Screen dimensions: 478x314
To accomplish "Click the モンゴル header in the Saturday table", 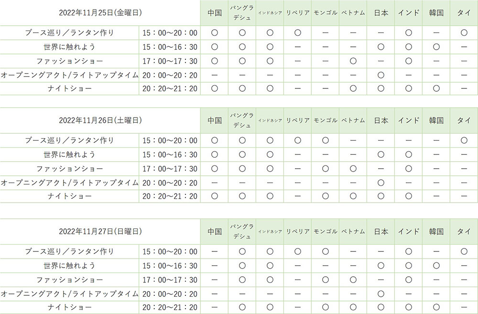I will coord(325,120).
